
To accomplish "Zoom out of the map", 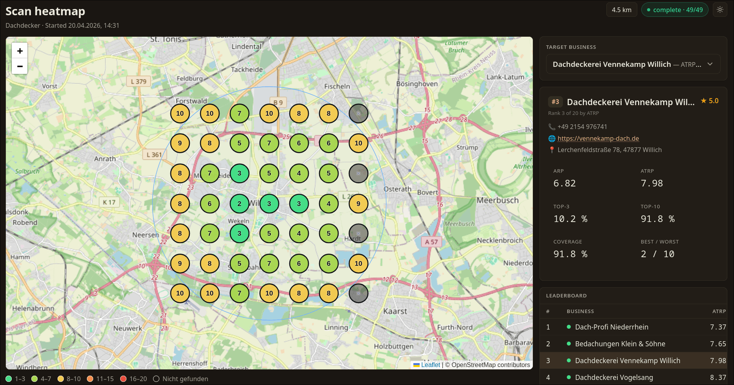I will coord(20,66).
